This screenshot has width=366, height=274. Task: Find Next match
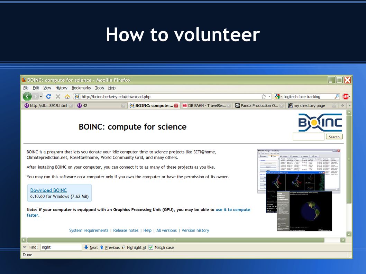91,247
